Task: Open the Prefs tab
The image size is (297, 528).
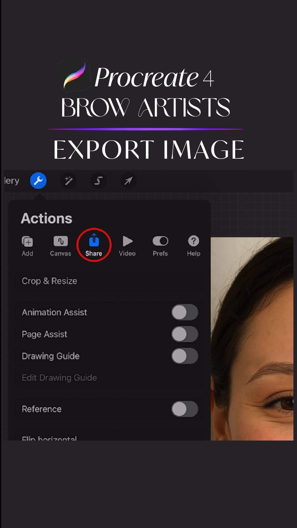Action: (160, 246)
